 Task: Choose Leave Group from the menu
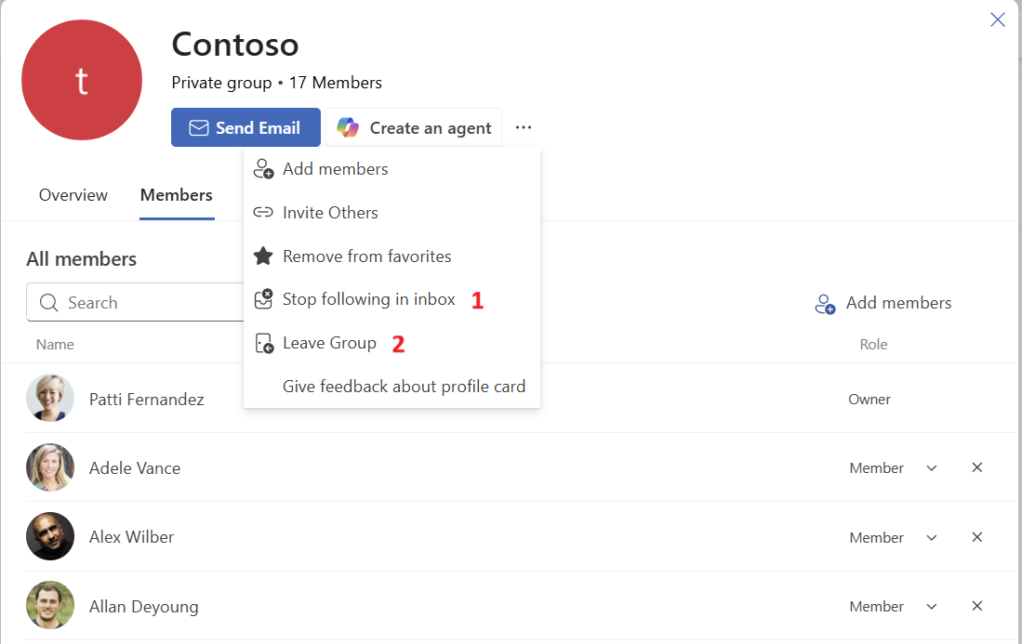pos(392,343)
